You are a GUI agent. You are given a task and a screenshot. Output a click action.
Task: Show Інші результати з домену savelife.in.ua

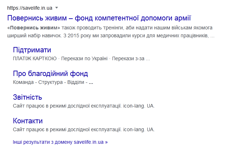click(x=60, y=142)
